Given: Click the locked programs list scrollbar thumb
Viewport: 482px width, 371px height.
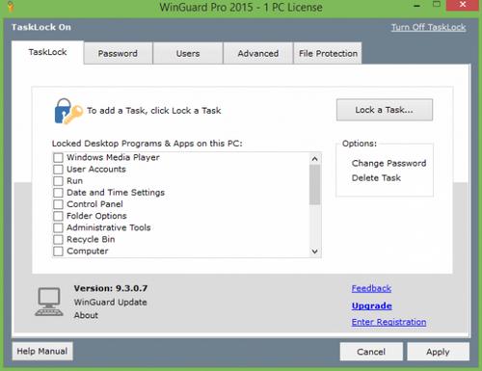Looking at the screenshot, I should click(315, 185).
